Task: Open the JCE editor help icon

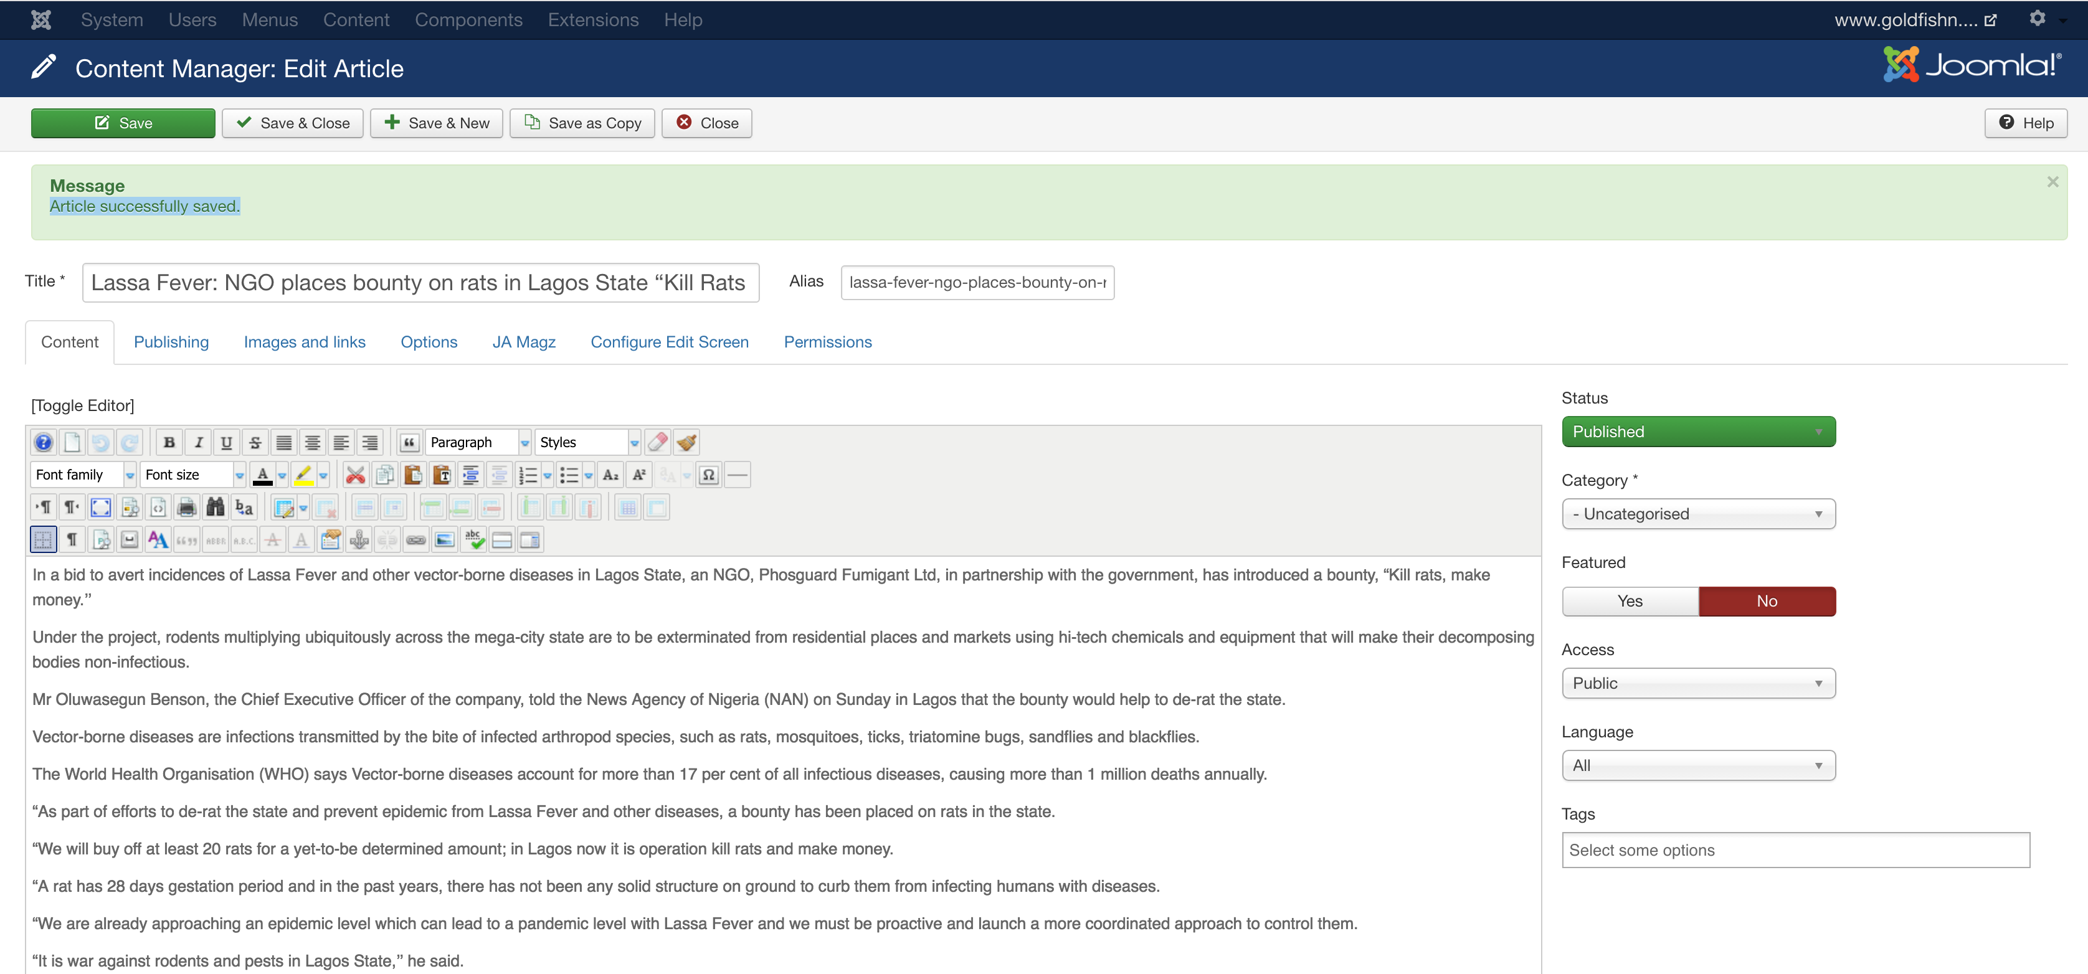Action: point(44,442)
